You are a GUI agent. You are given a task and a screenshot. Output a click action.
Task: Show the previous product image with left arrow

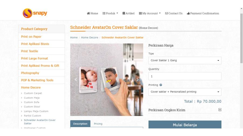click(x=76, y=80)
